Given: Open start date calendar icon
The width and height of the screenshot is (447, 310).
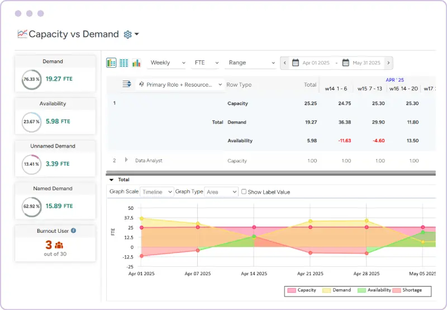Looking at the screenshot, I should [296, 63].
